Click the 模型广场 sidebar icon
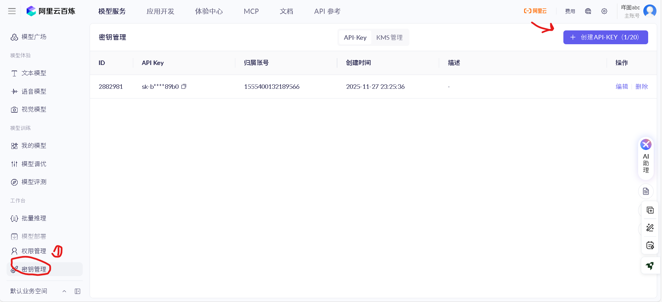Screen dimensions: 662x302 (x=14, y=37)
